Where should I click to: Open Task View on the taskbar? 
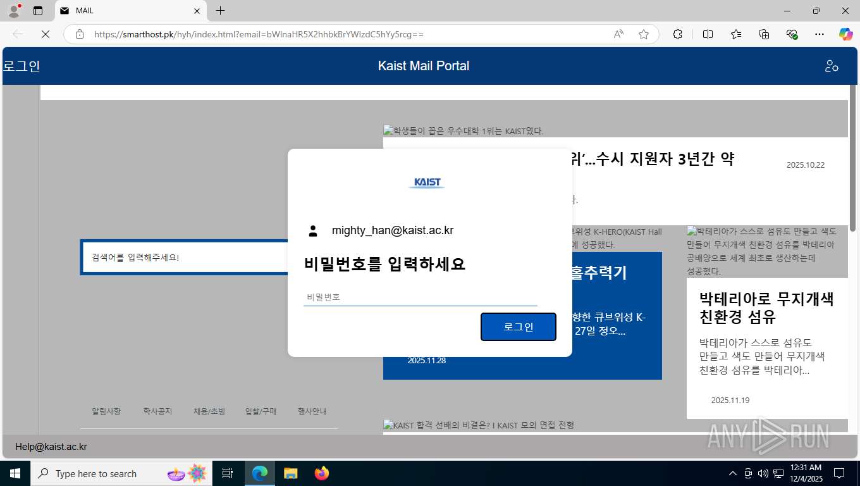228,473
